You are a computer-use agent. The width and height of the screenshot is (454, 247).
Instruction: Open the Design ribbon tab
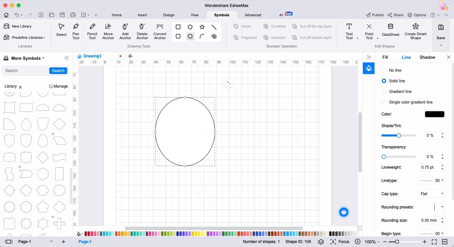(169, 15)
